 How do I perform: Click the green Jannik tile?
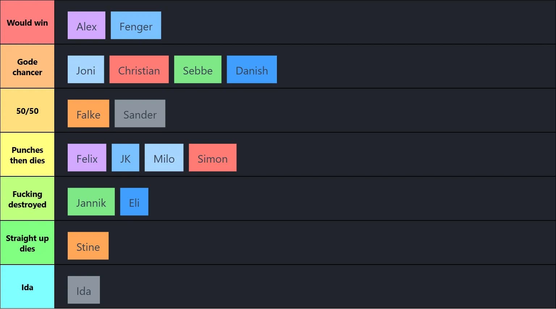tap(91, 202)
